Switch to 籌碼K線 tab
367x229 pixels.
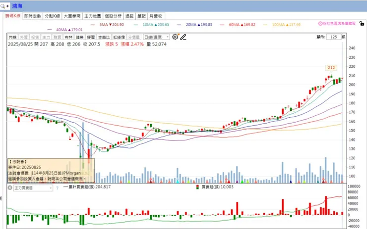click(13, 16)
